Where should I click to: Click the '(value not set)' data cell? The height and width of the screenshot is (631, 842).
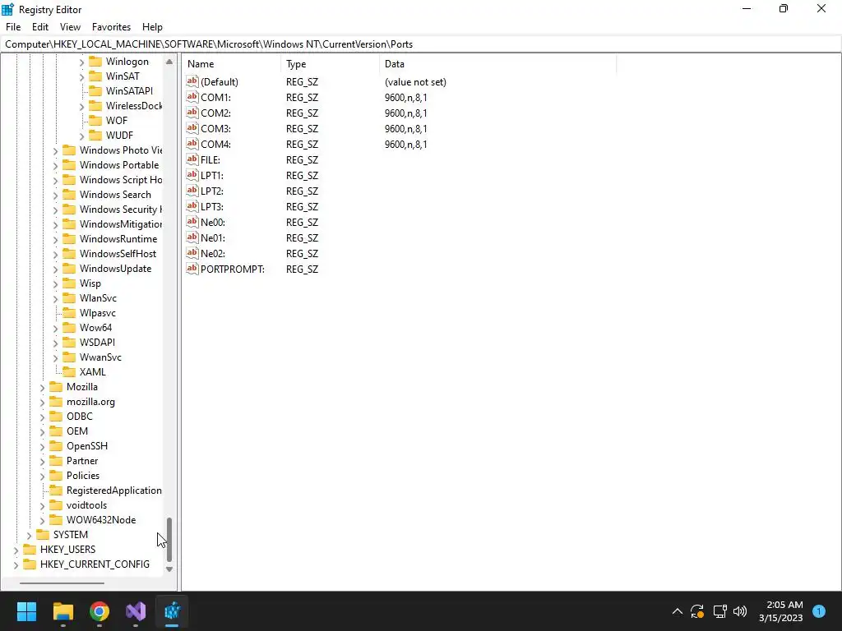[415, 81]
